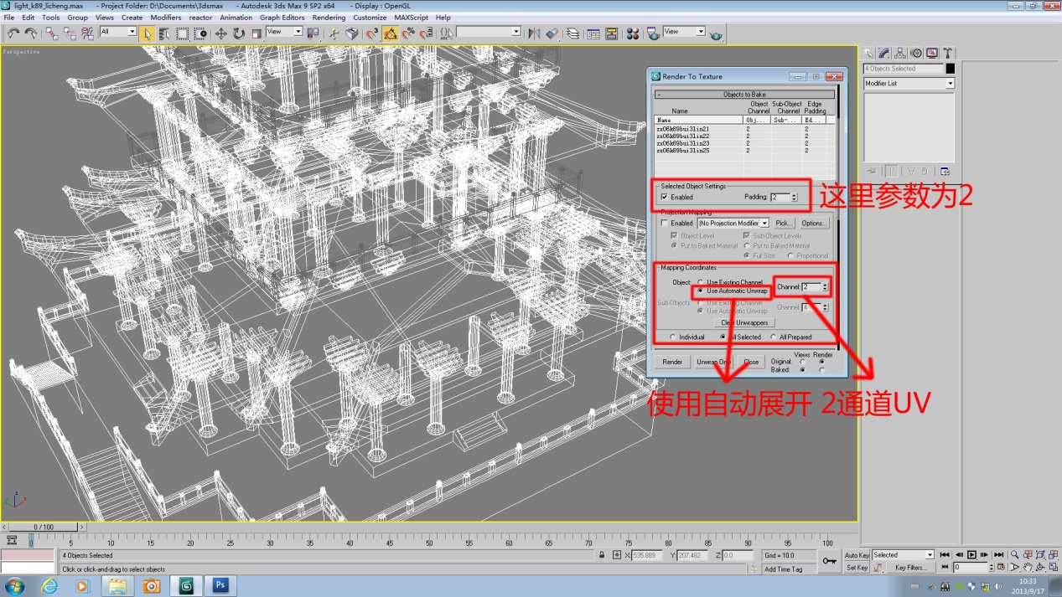The width and height of the screenshot is (1062, 597).
Task: Toggle the selection lock padlock icon
Action: (x=602, y=555)
